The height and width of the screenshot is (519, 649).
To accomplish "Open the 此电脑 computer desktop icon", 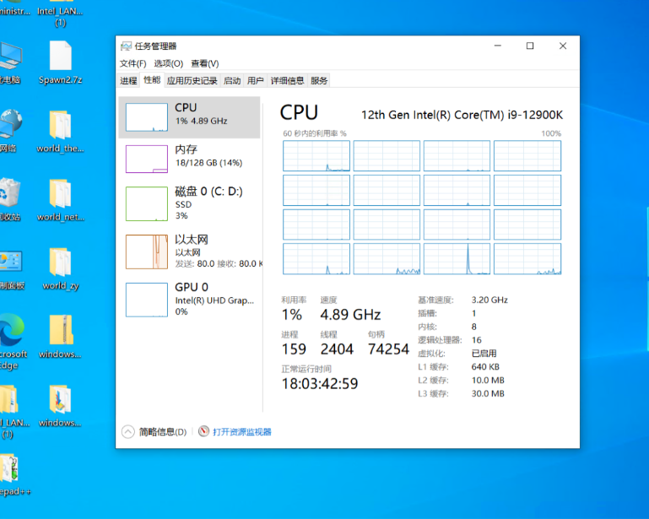I will click(11, 63).
